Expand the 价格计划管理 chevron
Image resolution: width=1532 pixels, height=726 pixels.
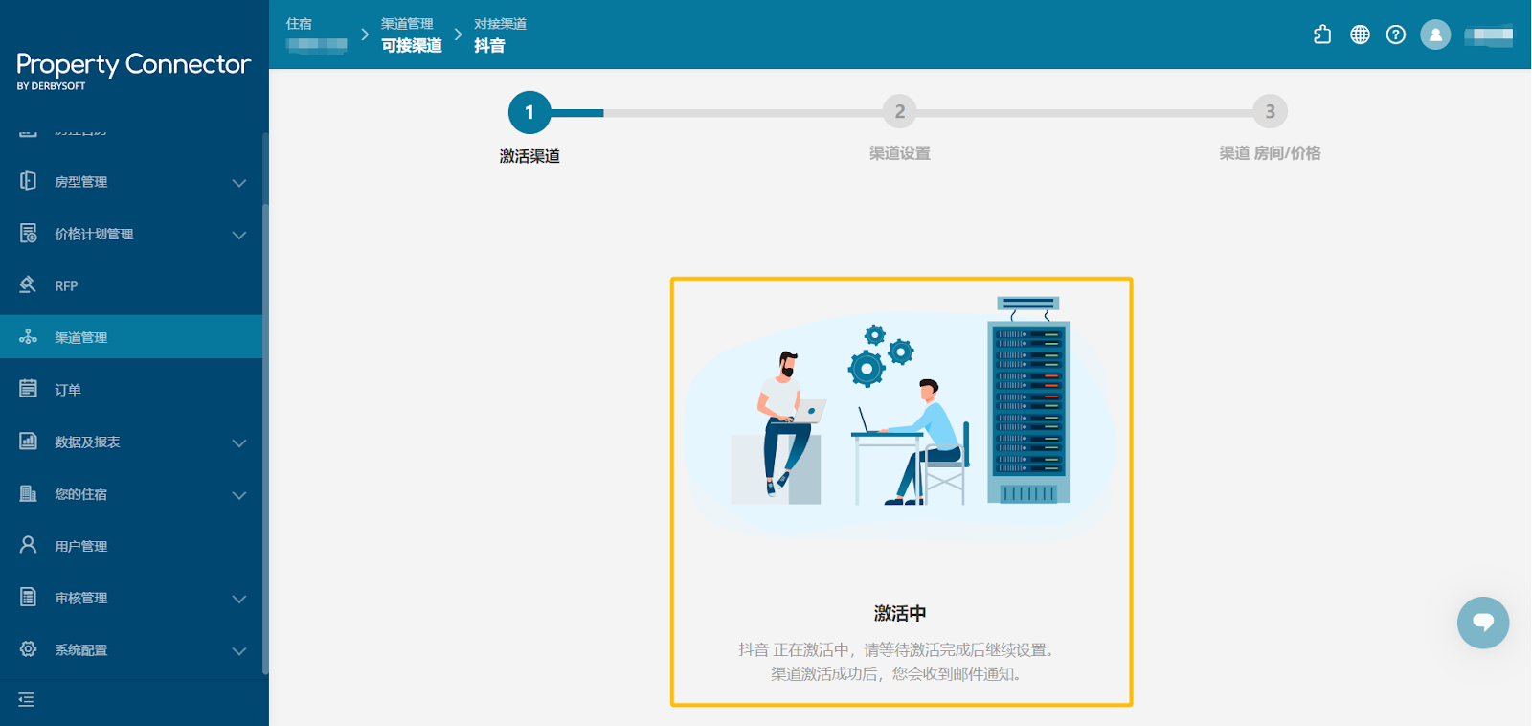pyautogui.click(x=239, y=235)
